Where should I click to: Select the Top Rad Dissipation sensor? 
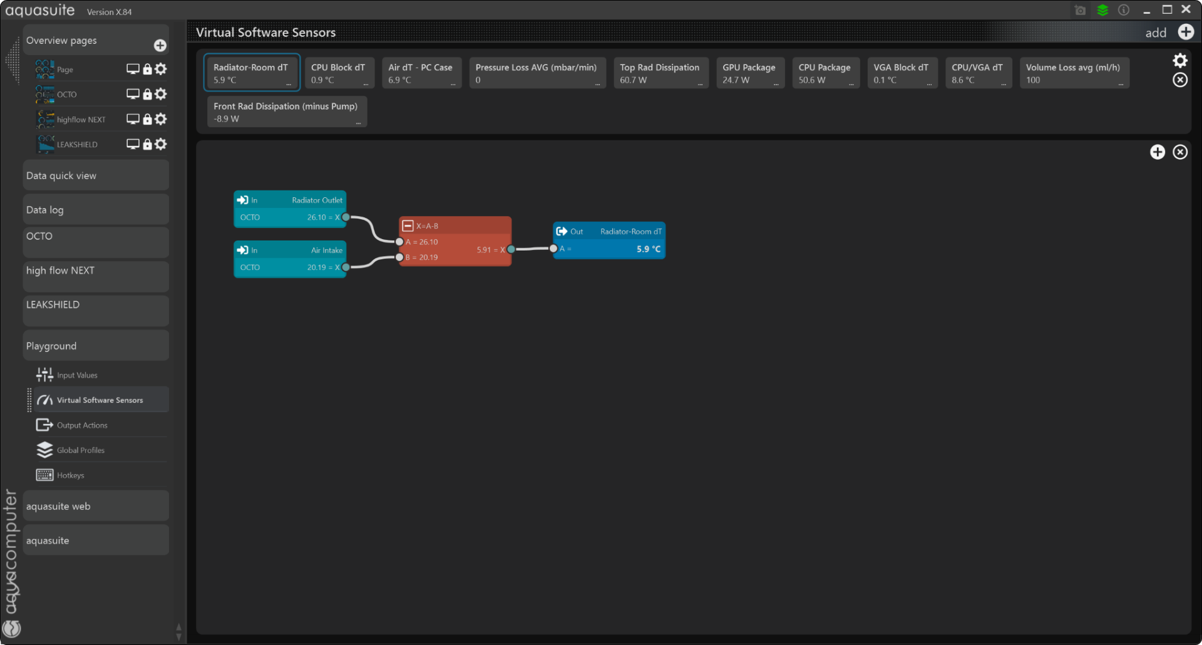[x=660, y=73]
